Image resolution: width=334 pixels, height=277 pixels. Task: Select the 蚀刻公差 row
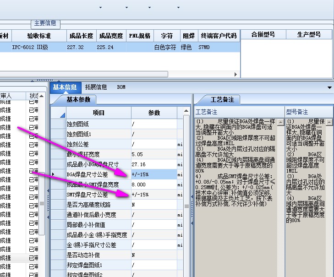[x=117, y=144]
